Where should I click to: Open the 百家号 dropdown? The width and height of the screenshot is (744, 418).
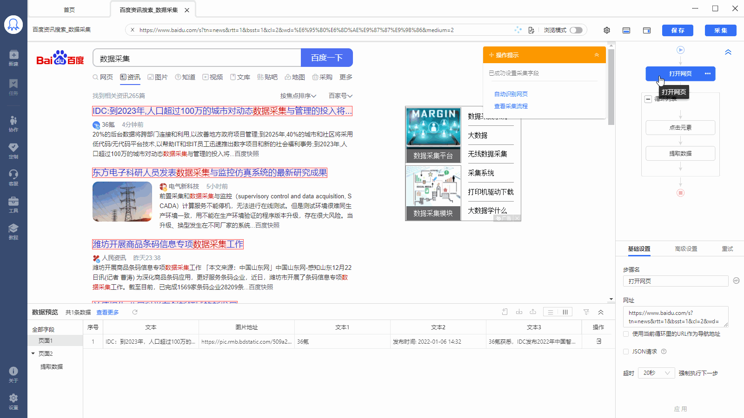tap(340, 96)
